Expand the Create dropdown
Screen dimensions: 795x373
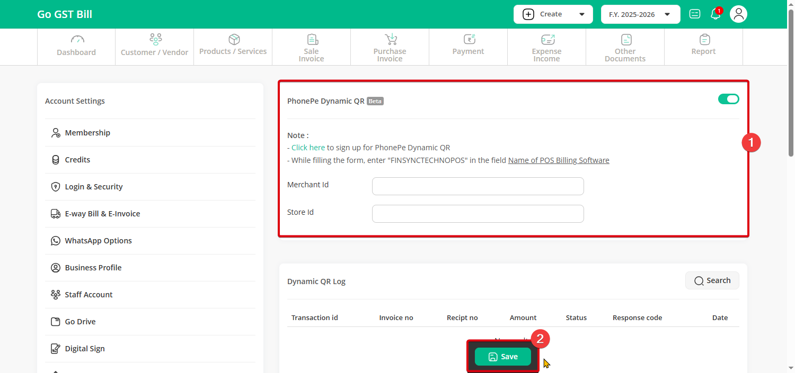coord(553,14)
